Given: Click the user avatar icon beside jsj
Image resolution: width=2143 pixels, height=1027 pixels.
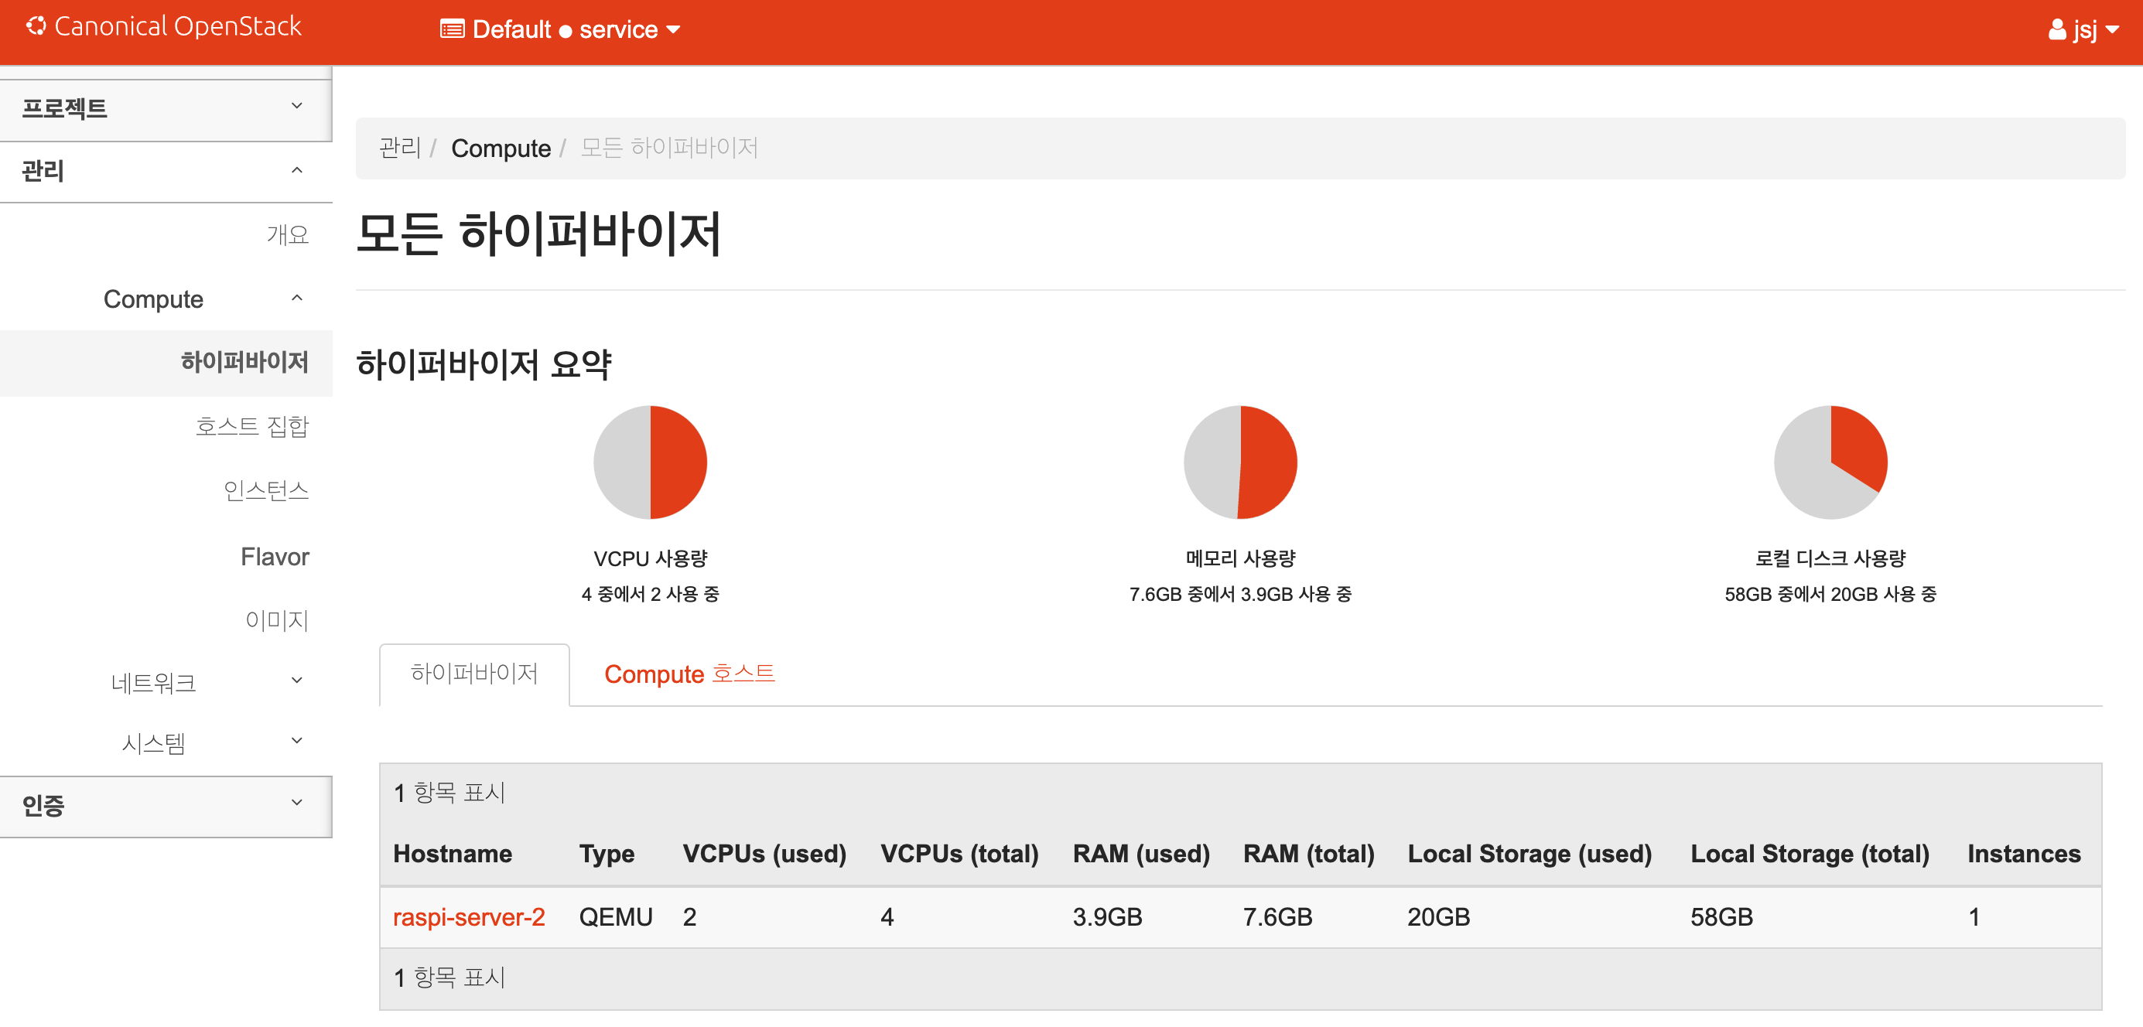Looking at the screenshot, I should click(2056, 30).
